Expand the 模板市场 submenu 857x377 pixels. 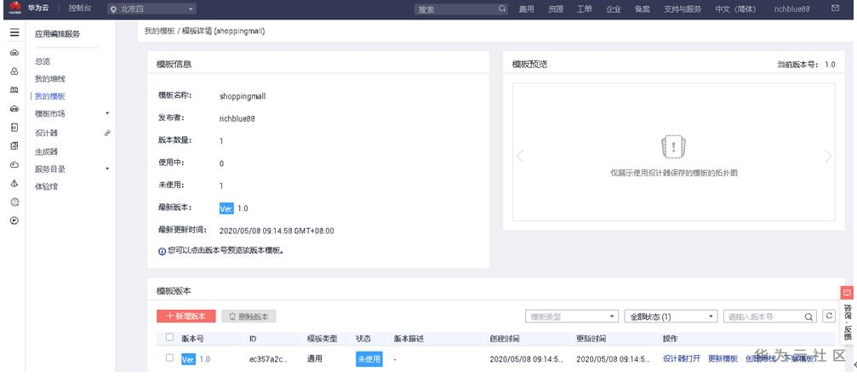point(107,114)
